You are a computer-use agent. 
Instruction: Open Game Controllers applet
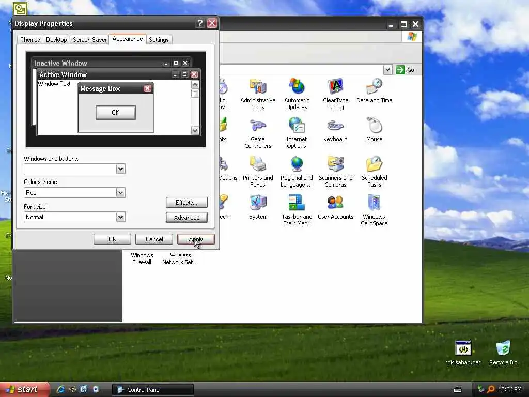258,133
